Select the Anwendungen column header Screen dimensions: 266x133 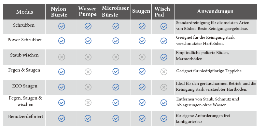point(215,11)
